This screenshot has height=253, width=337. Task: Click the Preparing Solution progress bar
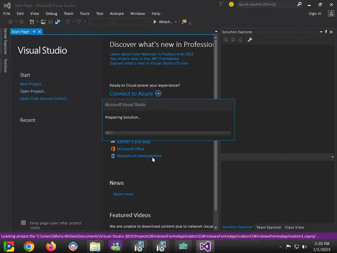[x=168, y=133]
